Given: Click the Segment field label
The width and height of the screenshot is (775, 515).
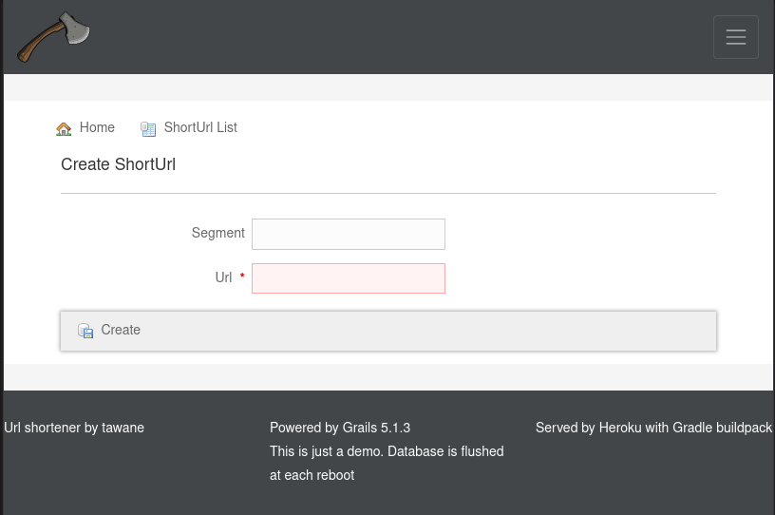Looking at the screenshot, I should point(217,233).
